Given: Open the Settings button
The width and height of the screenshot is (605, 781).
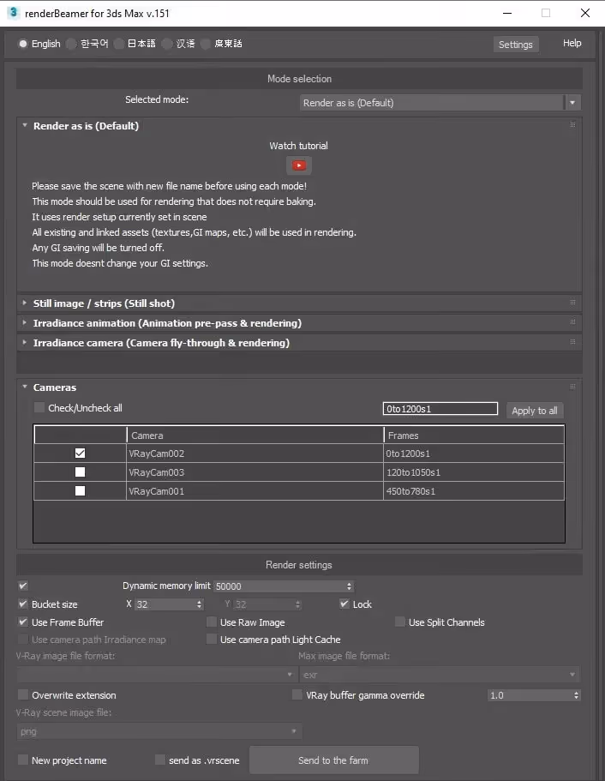Looking at the screenshot, I should point(515,45).
